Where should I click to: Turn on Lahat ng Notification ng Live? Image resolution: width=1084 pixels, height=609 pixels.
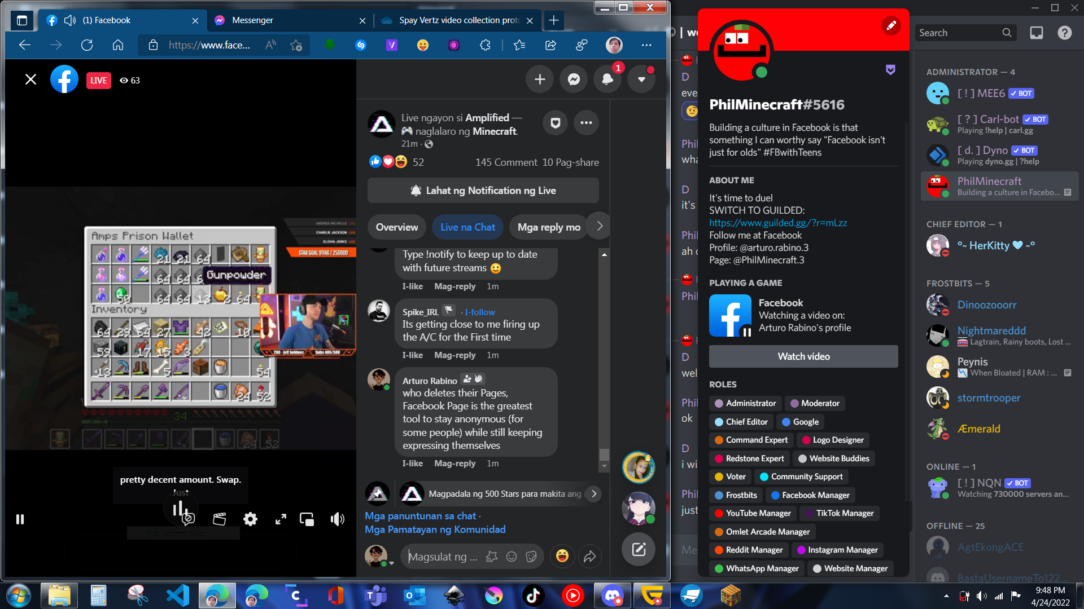[483, 191]
